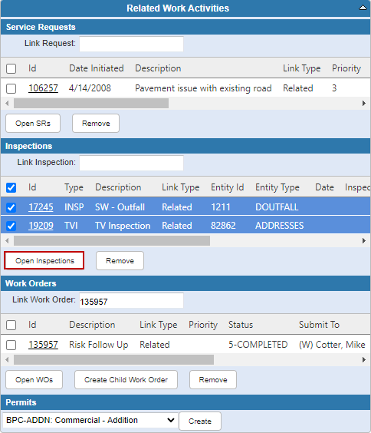Click the Link Type header in Work Orders

click(159, 325)
